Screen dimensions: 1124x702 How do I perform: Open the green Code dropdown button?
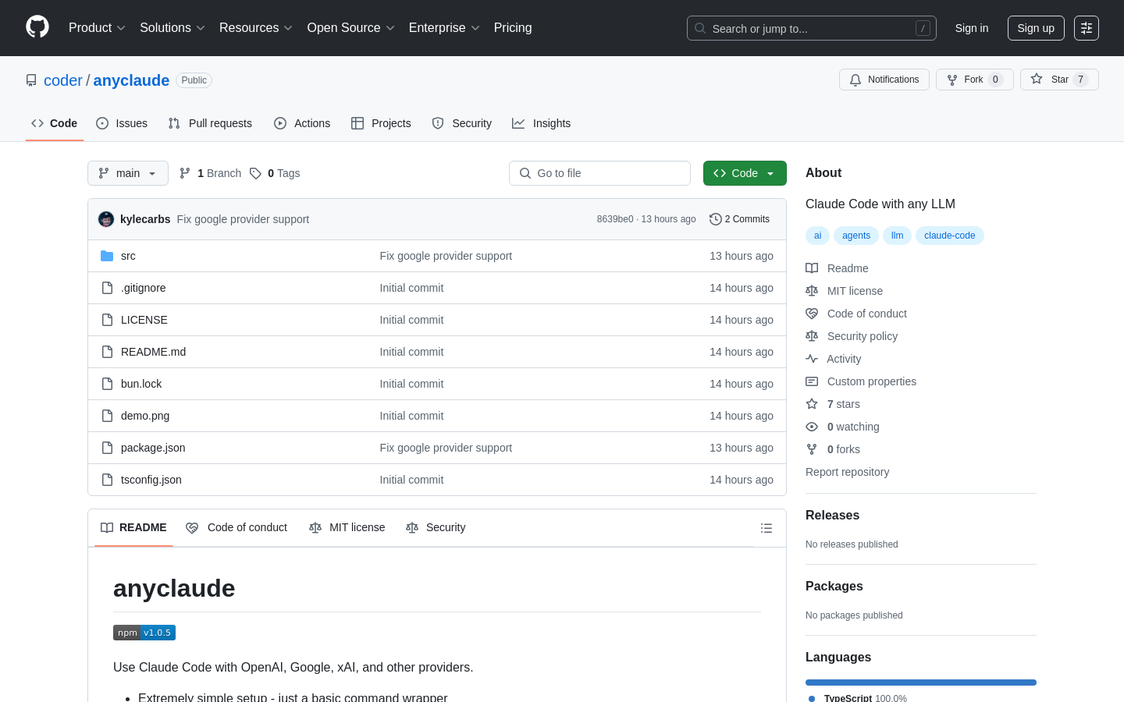745,173
